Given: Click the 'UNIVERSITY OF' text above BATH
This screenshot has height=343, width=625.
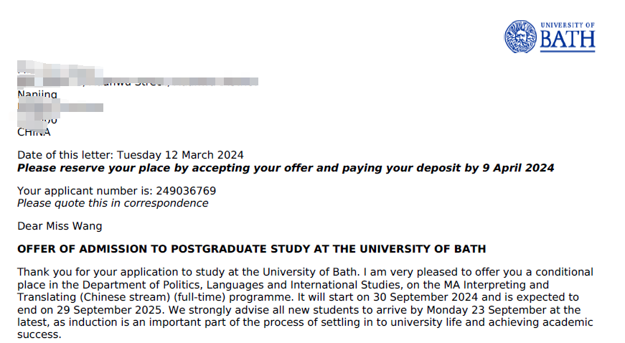Looking at the screenshot, I should coord(568,25).
